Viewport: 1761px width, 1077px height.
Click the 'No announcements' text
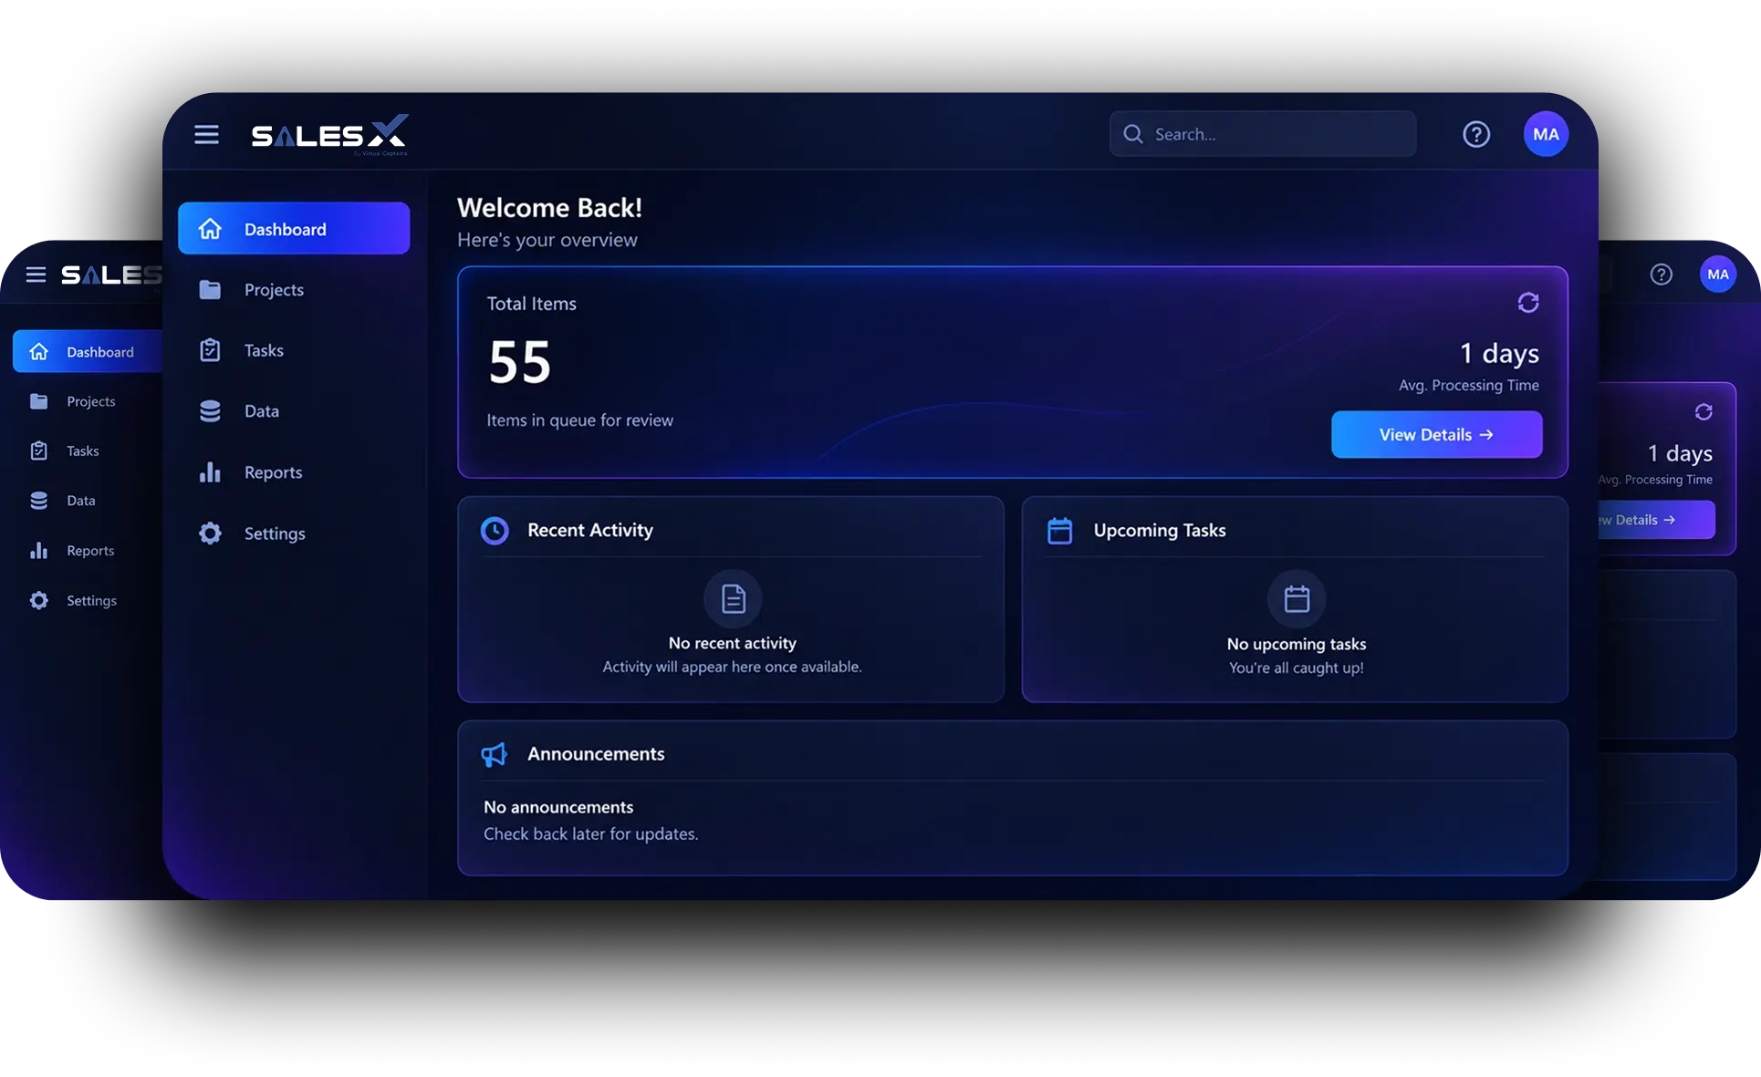558,807
